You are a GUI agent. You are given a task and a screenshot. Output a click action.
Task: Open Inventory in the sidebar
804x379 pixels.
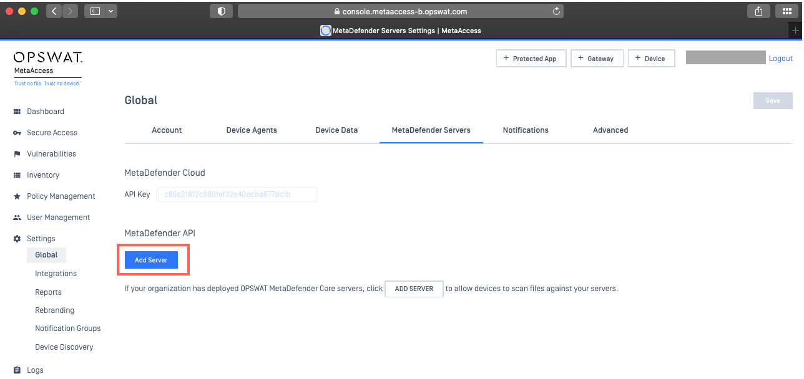click(43, 175)
